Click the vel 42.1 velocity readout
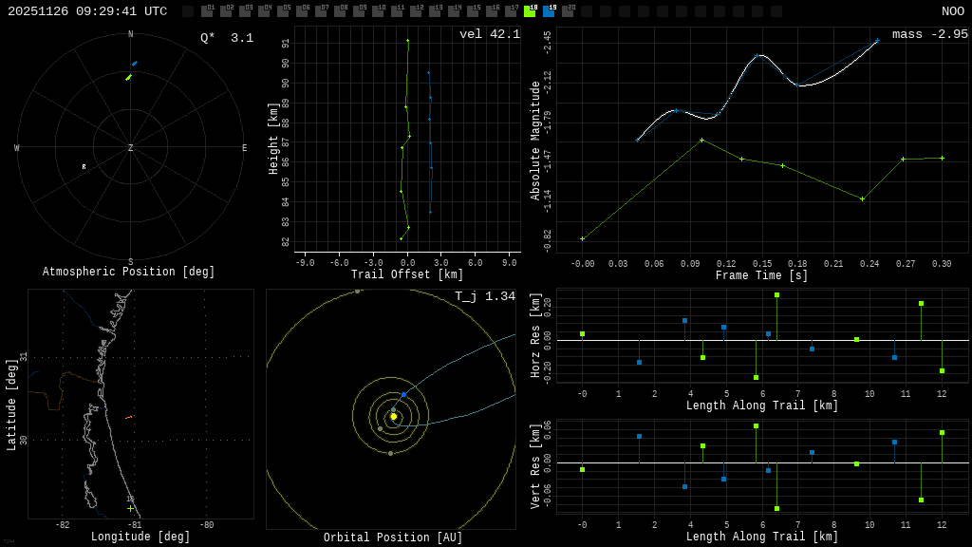 pos(490,34)
